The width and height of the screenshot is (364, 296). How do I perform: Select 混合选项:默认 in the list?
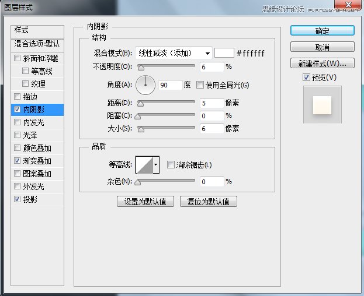37,44
